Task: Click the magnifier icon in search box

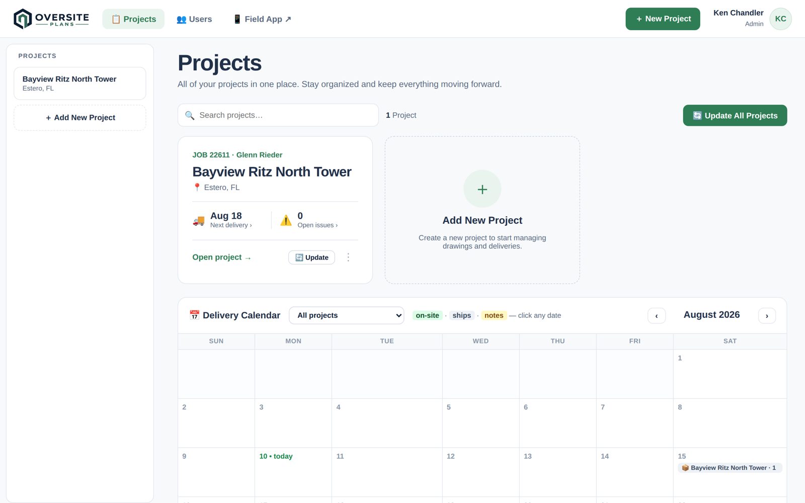Action: [x=190, y=116]
